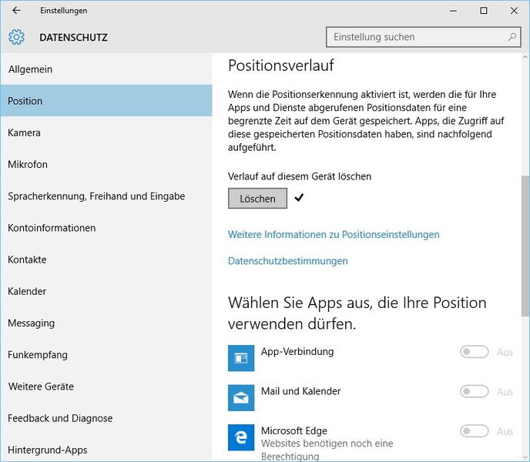The image size is (530, 462).
Task: Open the Kontoinformationen section
Action: point(106,228)
